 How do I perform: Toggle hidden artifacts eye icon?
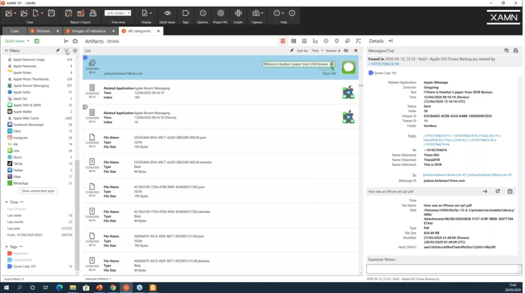346,51
